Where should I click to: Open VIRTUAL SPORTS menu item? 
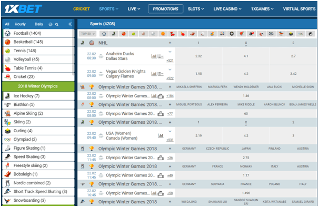(x=299, y=9)
